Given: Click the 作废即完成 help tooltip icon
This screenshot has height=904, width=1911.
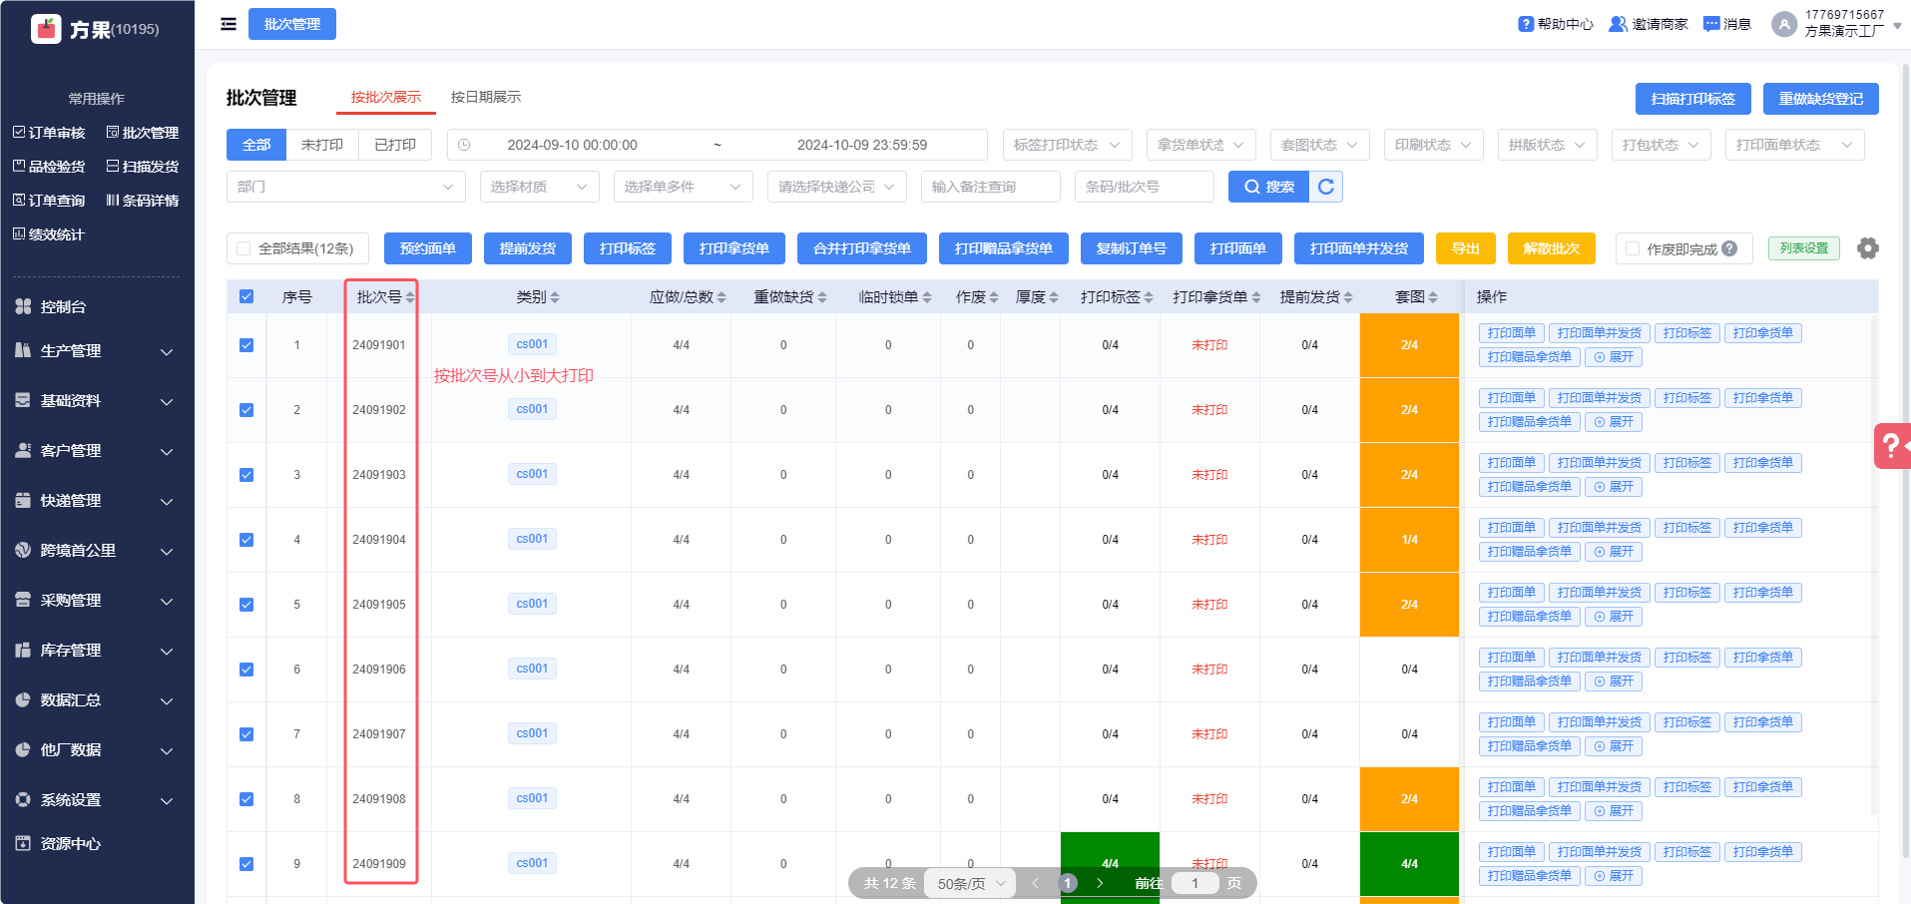Looking at the screenshot, I should click(x=1729, y=248).
